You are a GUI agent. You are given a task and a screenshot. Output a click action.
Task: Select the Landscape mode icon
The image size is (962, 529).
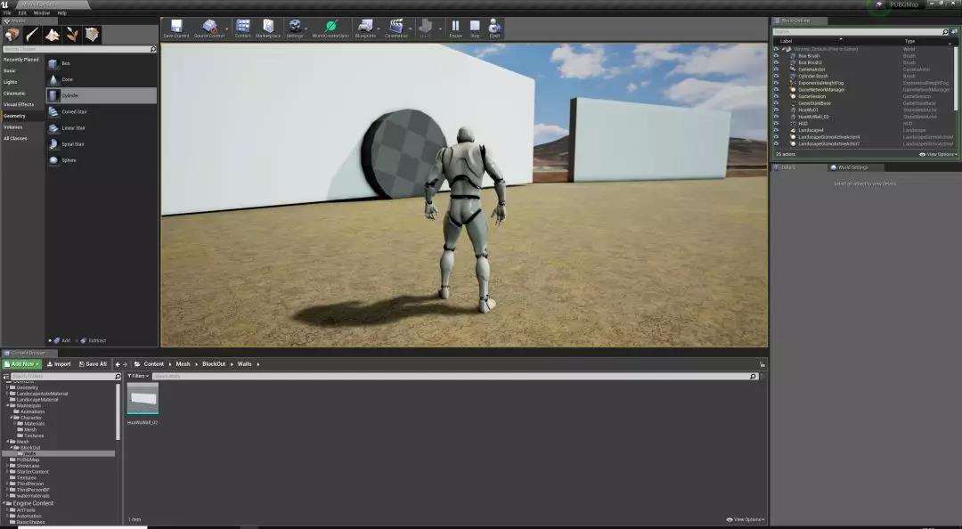tap(53, 35)
